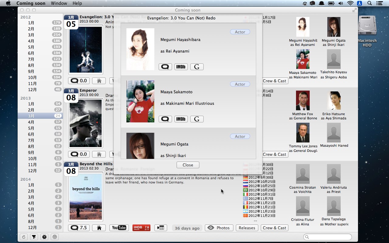Open the Help menu
This screenshot has height=243, width=389.
(x=77, y=3)
